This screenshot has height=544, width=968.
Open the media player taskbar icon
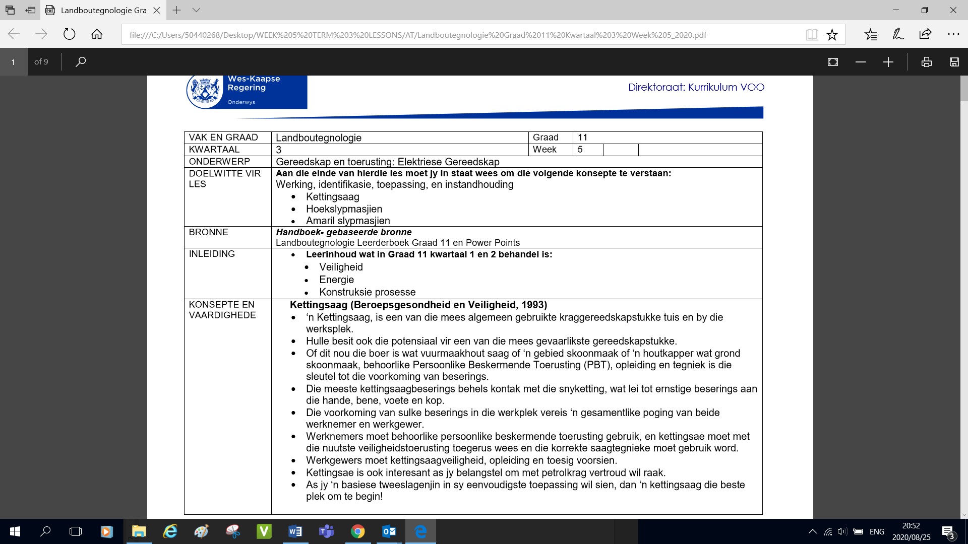pyautogui.click(x=106, y=531)
